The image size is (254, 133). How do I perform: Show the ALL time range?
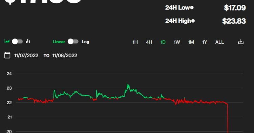219,42
